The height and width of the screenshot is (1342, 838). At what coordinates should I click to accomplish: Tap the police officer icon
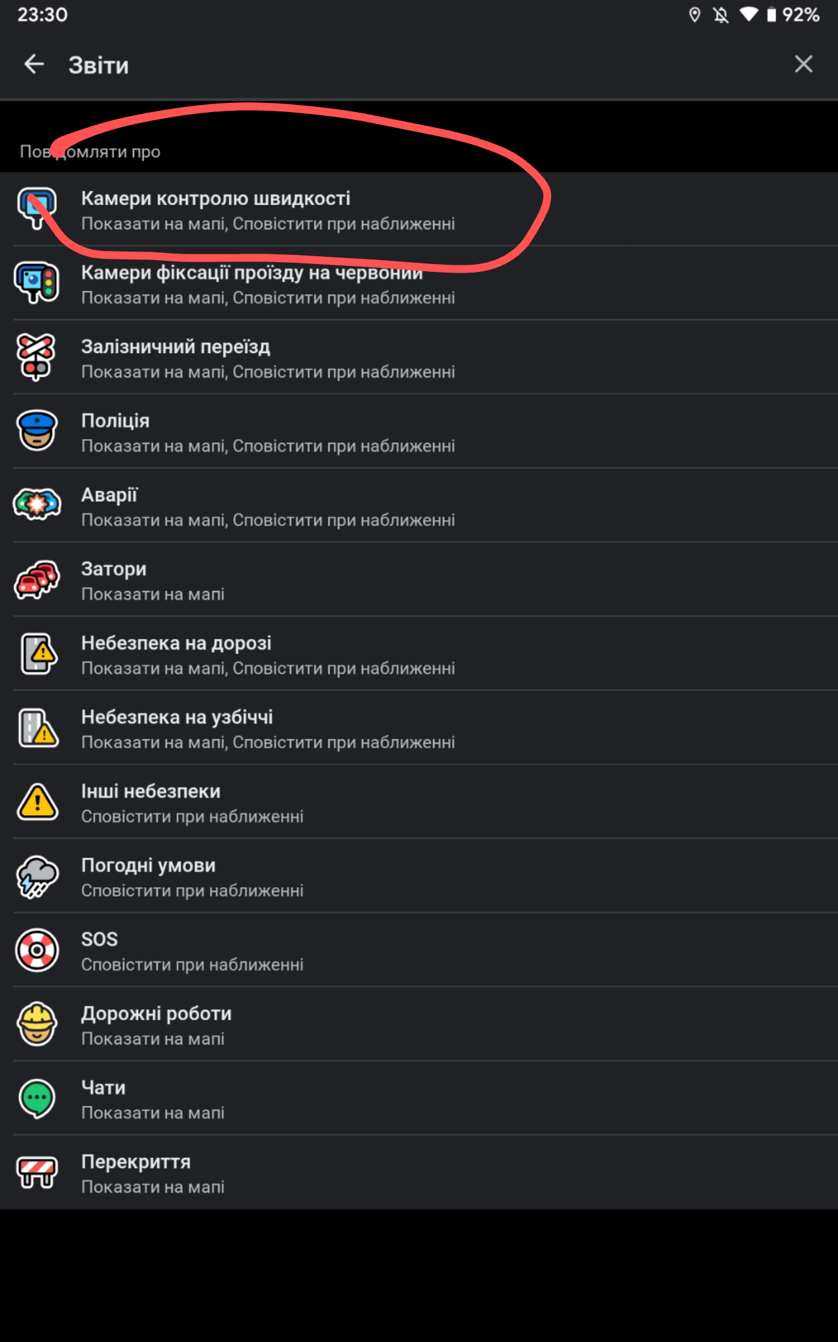(37, 431)
